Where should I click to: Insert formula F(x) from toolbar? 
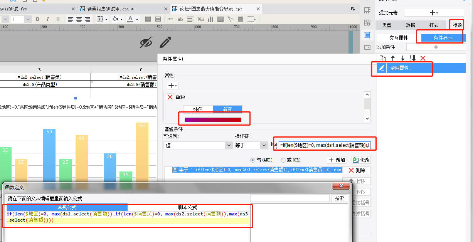click(x=200, y=19)
